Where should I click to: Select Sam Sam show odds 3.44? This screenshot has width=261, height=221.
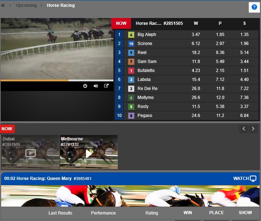coord(244,62)
